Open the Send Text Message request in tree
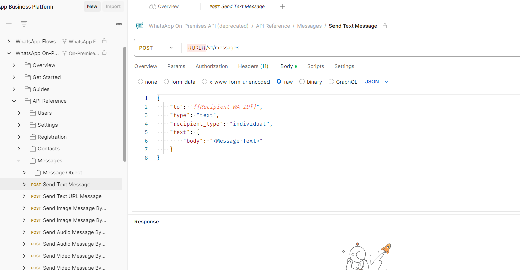Viewport: 520px width, 270px height. click(67, 185)
